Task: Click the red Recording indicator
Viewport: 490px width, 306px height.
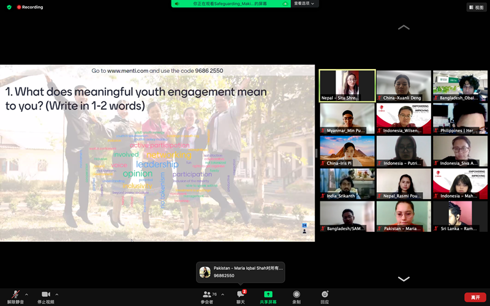Action: (x=29, y=7)
